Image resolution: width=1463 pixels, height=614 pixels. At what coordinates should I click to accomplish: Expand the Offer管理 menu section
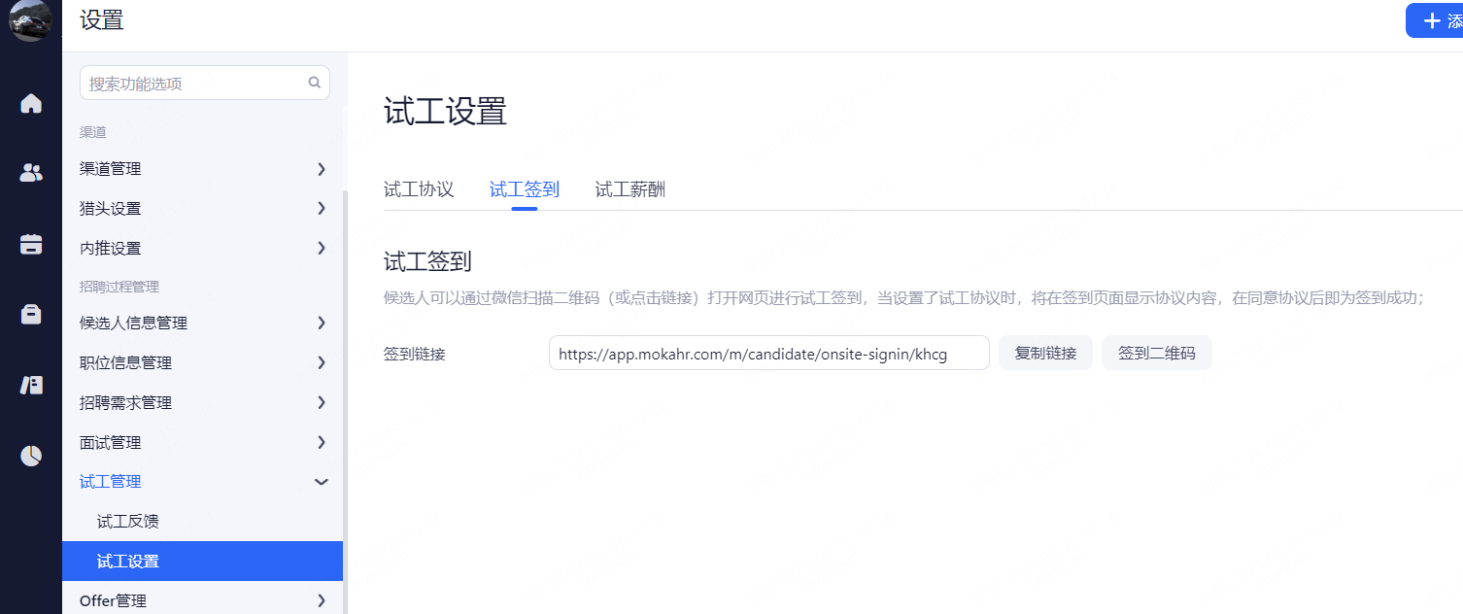[x=202, y=601]
